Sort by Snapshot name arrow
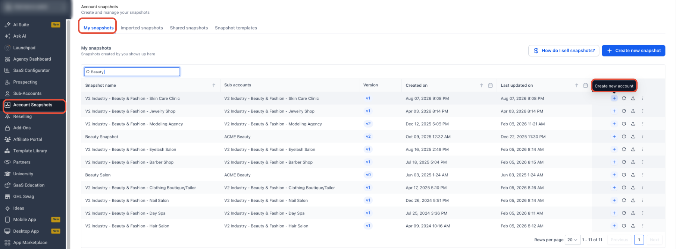This screenshot has height=249, width=676. pos(214,85)
